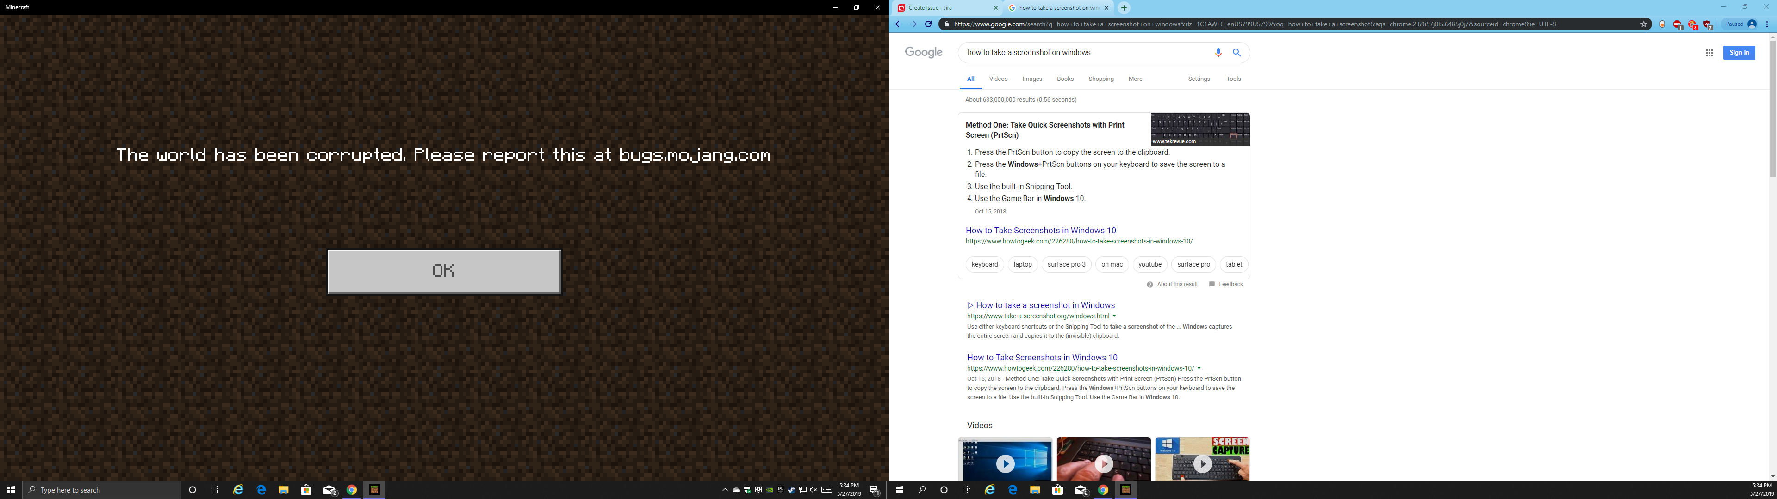Open the Google apps grid
1777x499 pixels.
1709,52
